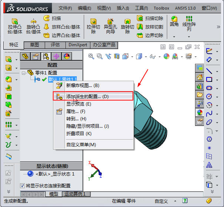This screenshot has width=224, height=207.
Task: Open the 异型孔向导 hole wizard
Action: pos(110,26)
